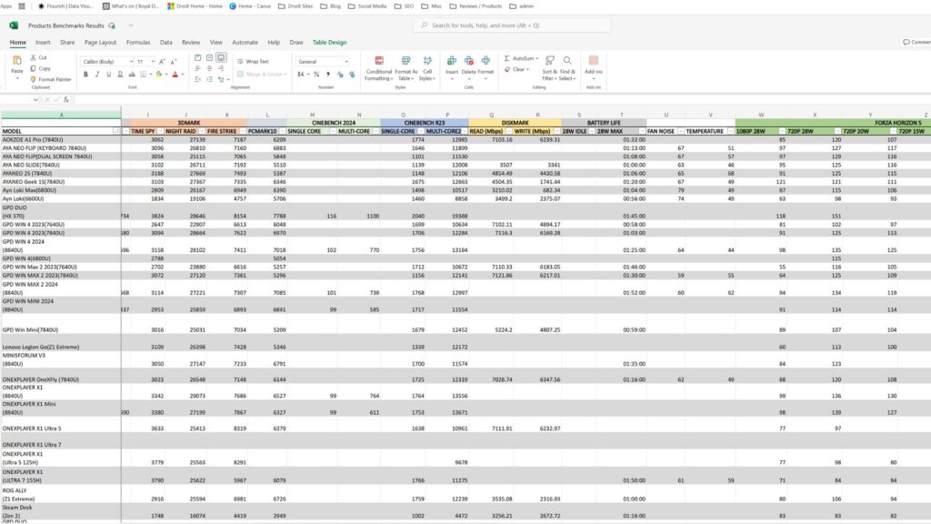Open Cell Styles gallery icon
This screenshot has height=524, width=931.
[x=427, y=61]
